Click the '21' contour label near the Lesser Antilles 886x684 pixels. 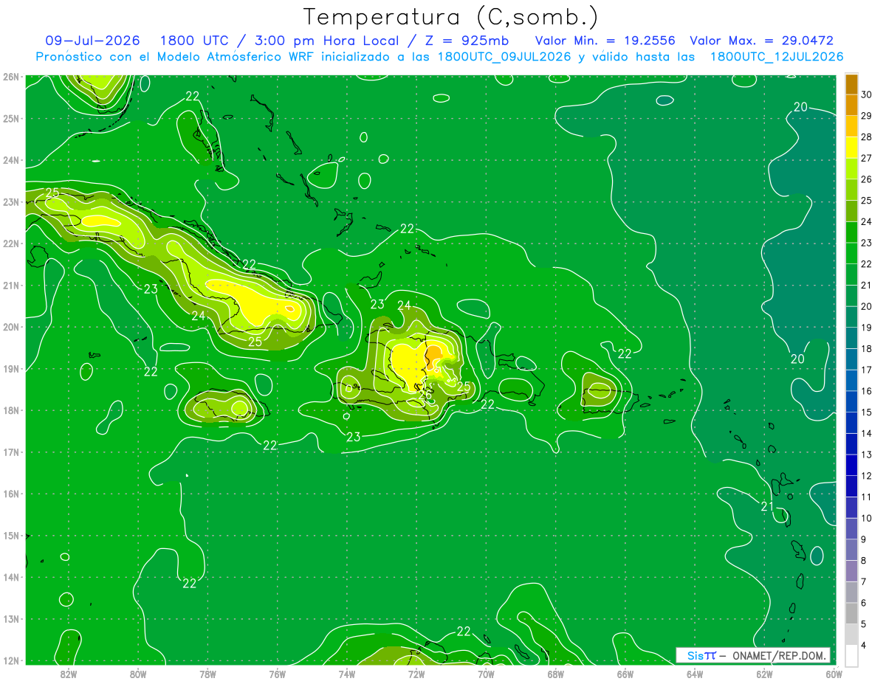pos(767,506)
